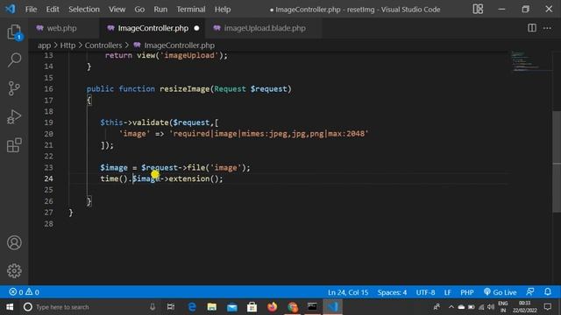This screenshot has height=315, width=561.
Task: Click the Go Live status button
Action: coord(500,292)
